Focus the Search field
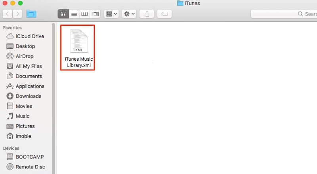 [284, 14]
